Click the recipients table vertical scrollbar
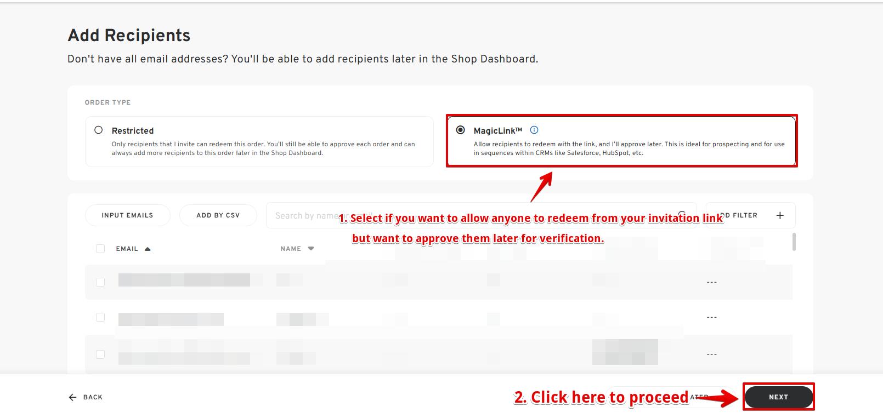Image resolution: width=883 pixels, height=418 pixels. pyautogui.click(x=794, y=242)
